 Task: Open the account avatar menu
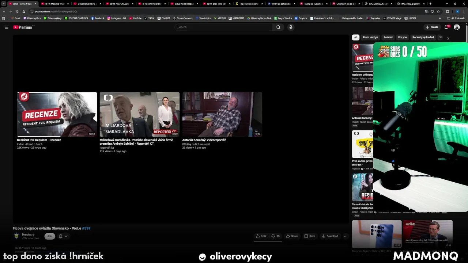457,27
